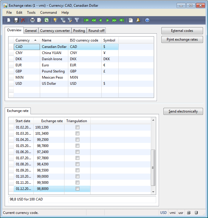Image resolution: width=208 pixels, height=218 pixels.
Task: Click Print exchange rates button
Action: click(x=182, y=39)
